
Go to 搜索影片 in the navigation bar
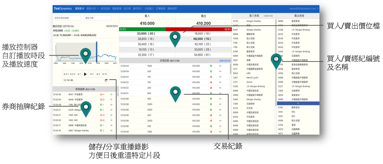click(80, 8)
